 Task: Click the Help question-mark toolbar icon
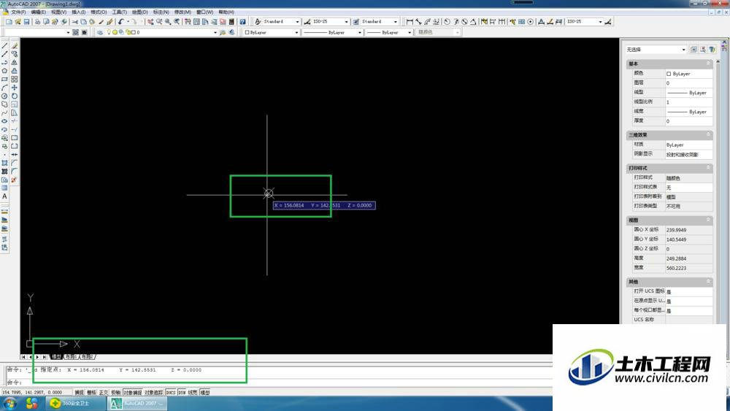pos(242,22)
